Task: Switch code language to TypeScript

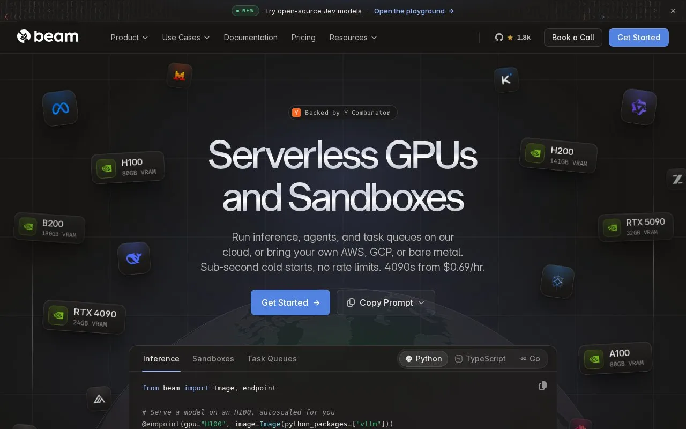Action: [x=480, y=359]
